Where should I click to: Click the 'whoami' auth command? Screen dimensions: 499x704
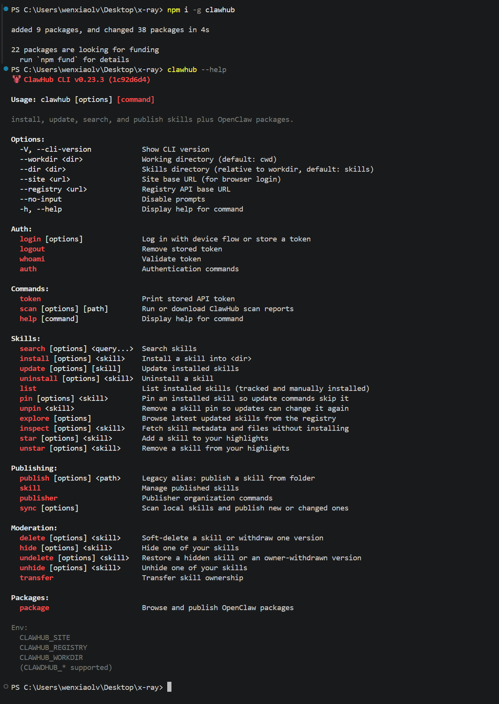(32, 259)
